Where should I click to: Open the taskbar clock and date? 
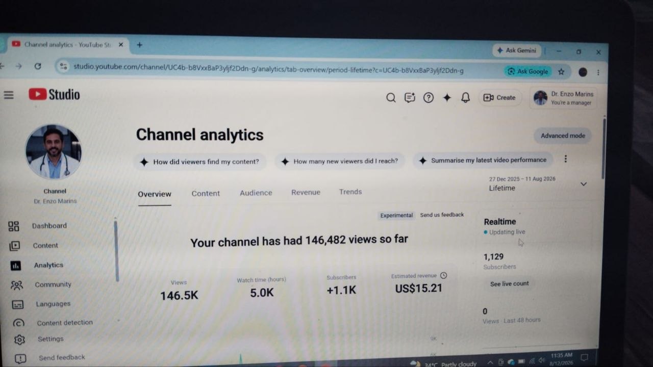561,359
